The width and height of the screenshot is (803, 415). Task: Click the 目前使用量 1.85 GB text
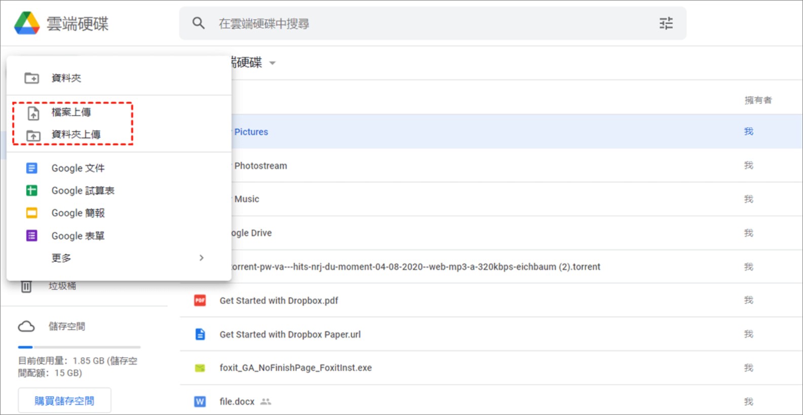point(78,367)
